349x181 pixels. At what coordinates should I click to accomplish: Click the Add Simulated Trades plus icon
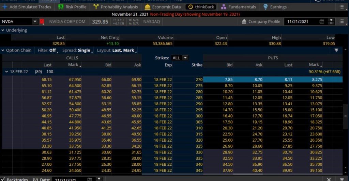5,7
